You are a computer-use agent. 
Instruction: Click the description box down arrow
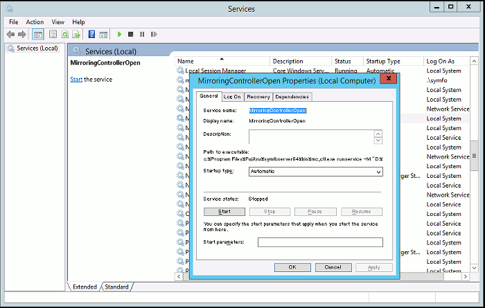[x=378, y=141]
